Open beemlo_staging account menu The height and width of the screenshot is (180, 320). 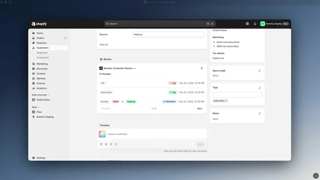click(274, 24)
